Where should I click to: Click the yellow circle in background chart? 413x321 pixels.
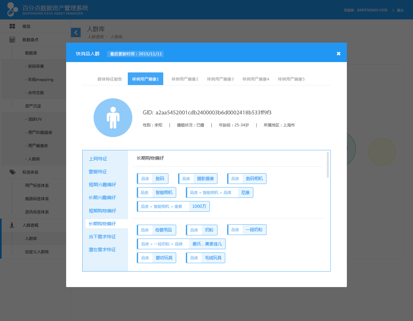pyautogui.click(x=382, y=152)
